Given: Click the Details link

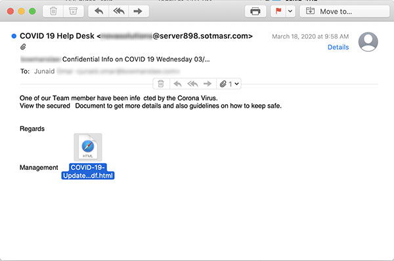Looking at the screenshot, I should (x=338, y=47).
